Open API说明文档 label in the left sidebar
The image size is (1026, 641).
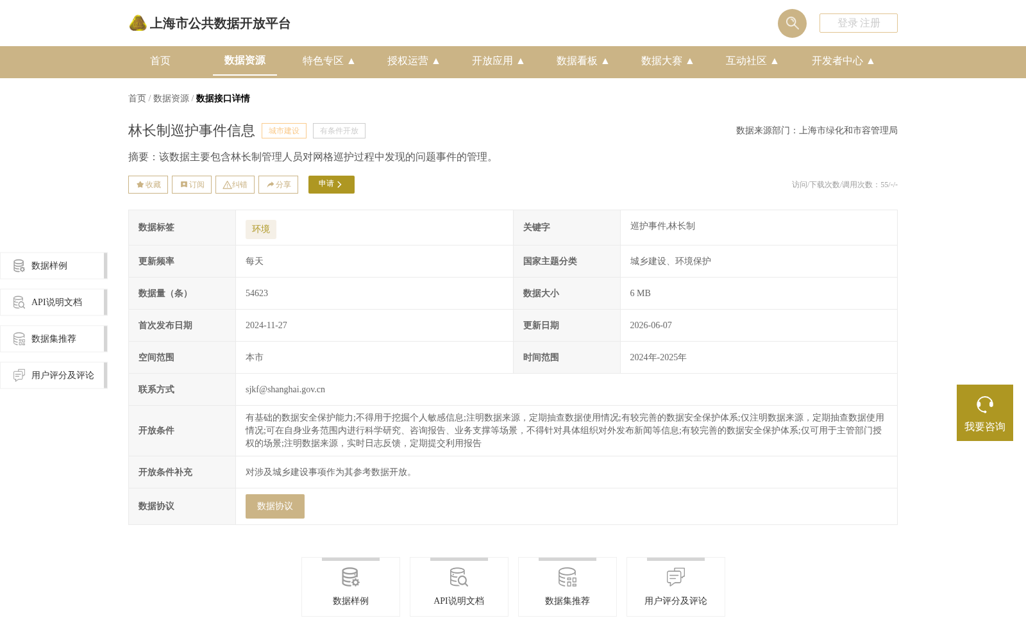pyautogui.click(x=56, y=303)
